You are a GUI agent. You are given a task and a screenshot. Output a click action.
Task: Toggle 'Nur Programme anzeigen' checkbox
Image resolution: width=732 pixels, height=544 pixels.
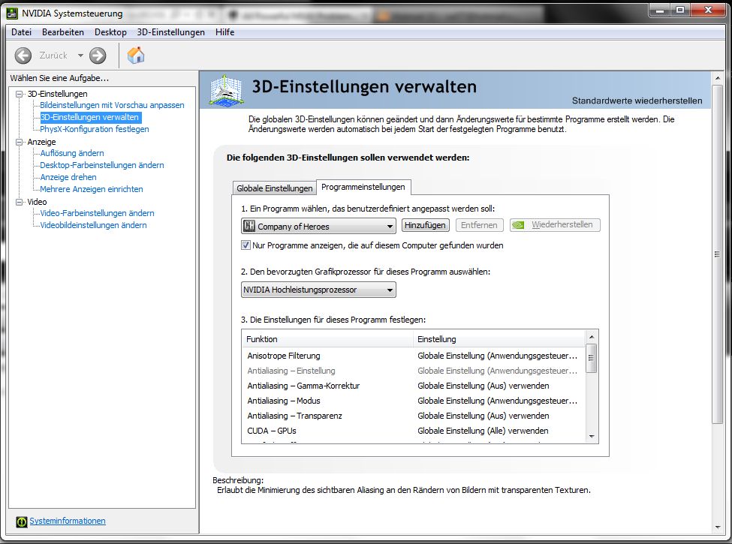click(x=246, y=245)
